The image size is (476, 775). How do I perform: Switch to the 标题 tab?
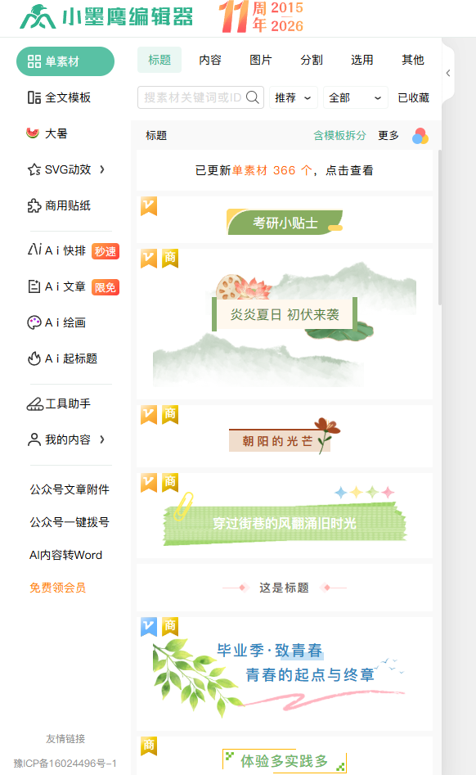pos(159,60)
